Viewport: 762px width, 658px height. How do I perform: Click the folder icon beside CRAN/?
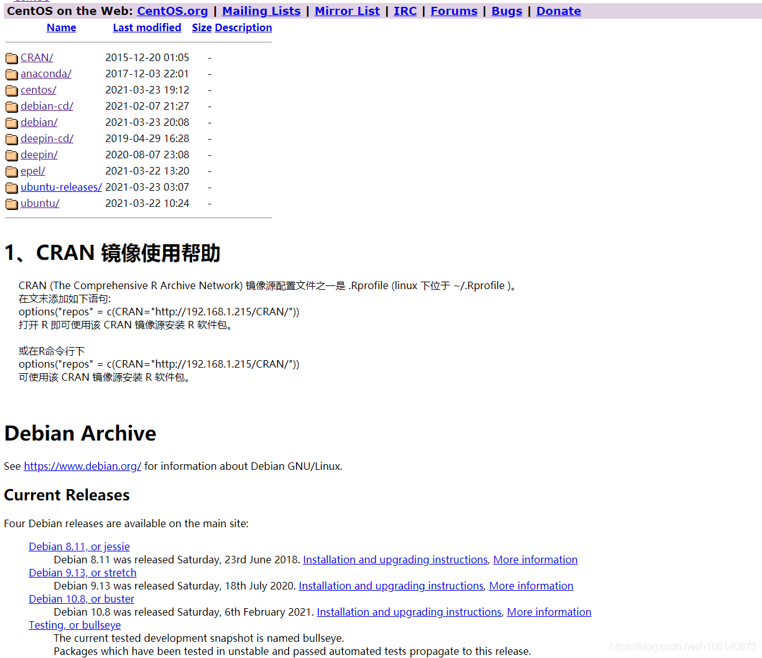pos(12,58)
